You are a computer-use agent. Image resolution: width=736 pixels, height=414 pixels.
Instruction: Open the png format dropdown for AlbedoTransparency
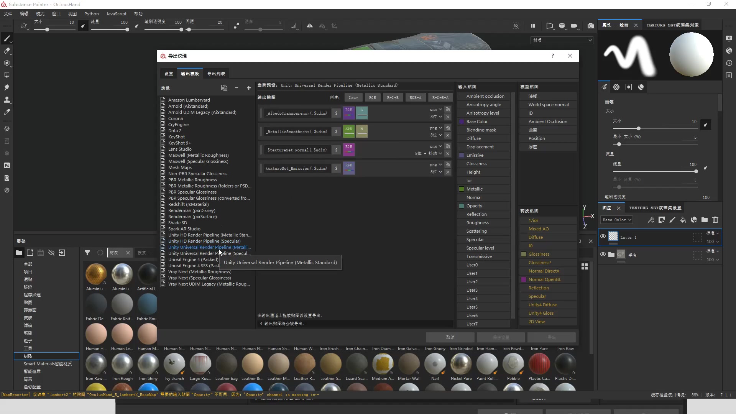435,109
